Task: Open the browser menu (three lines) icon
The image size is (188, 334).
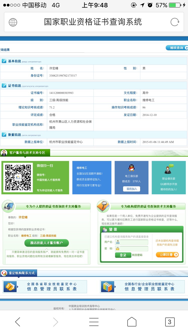Action: 94,322
